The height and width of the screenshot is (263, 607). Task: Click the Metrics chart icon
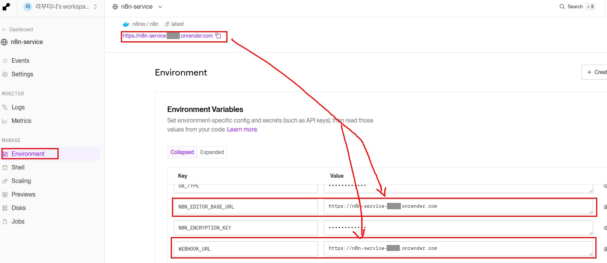tap(5, 121)
